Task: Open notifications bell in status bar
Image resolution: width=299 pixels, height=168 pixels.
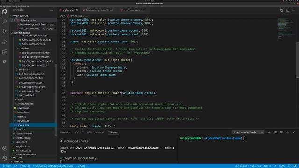Action: (295, 166)
